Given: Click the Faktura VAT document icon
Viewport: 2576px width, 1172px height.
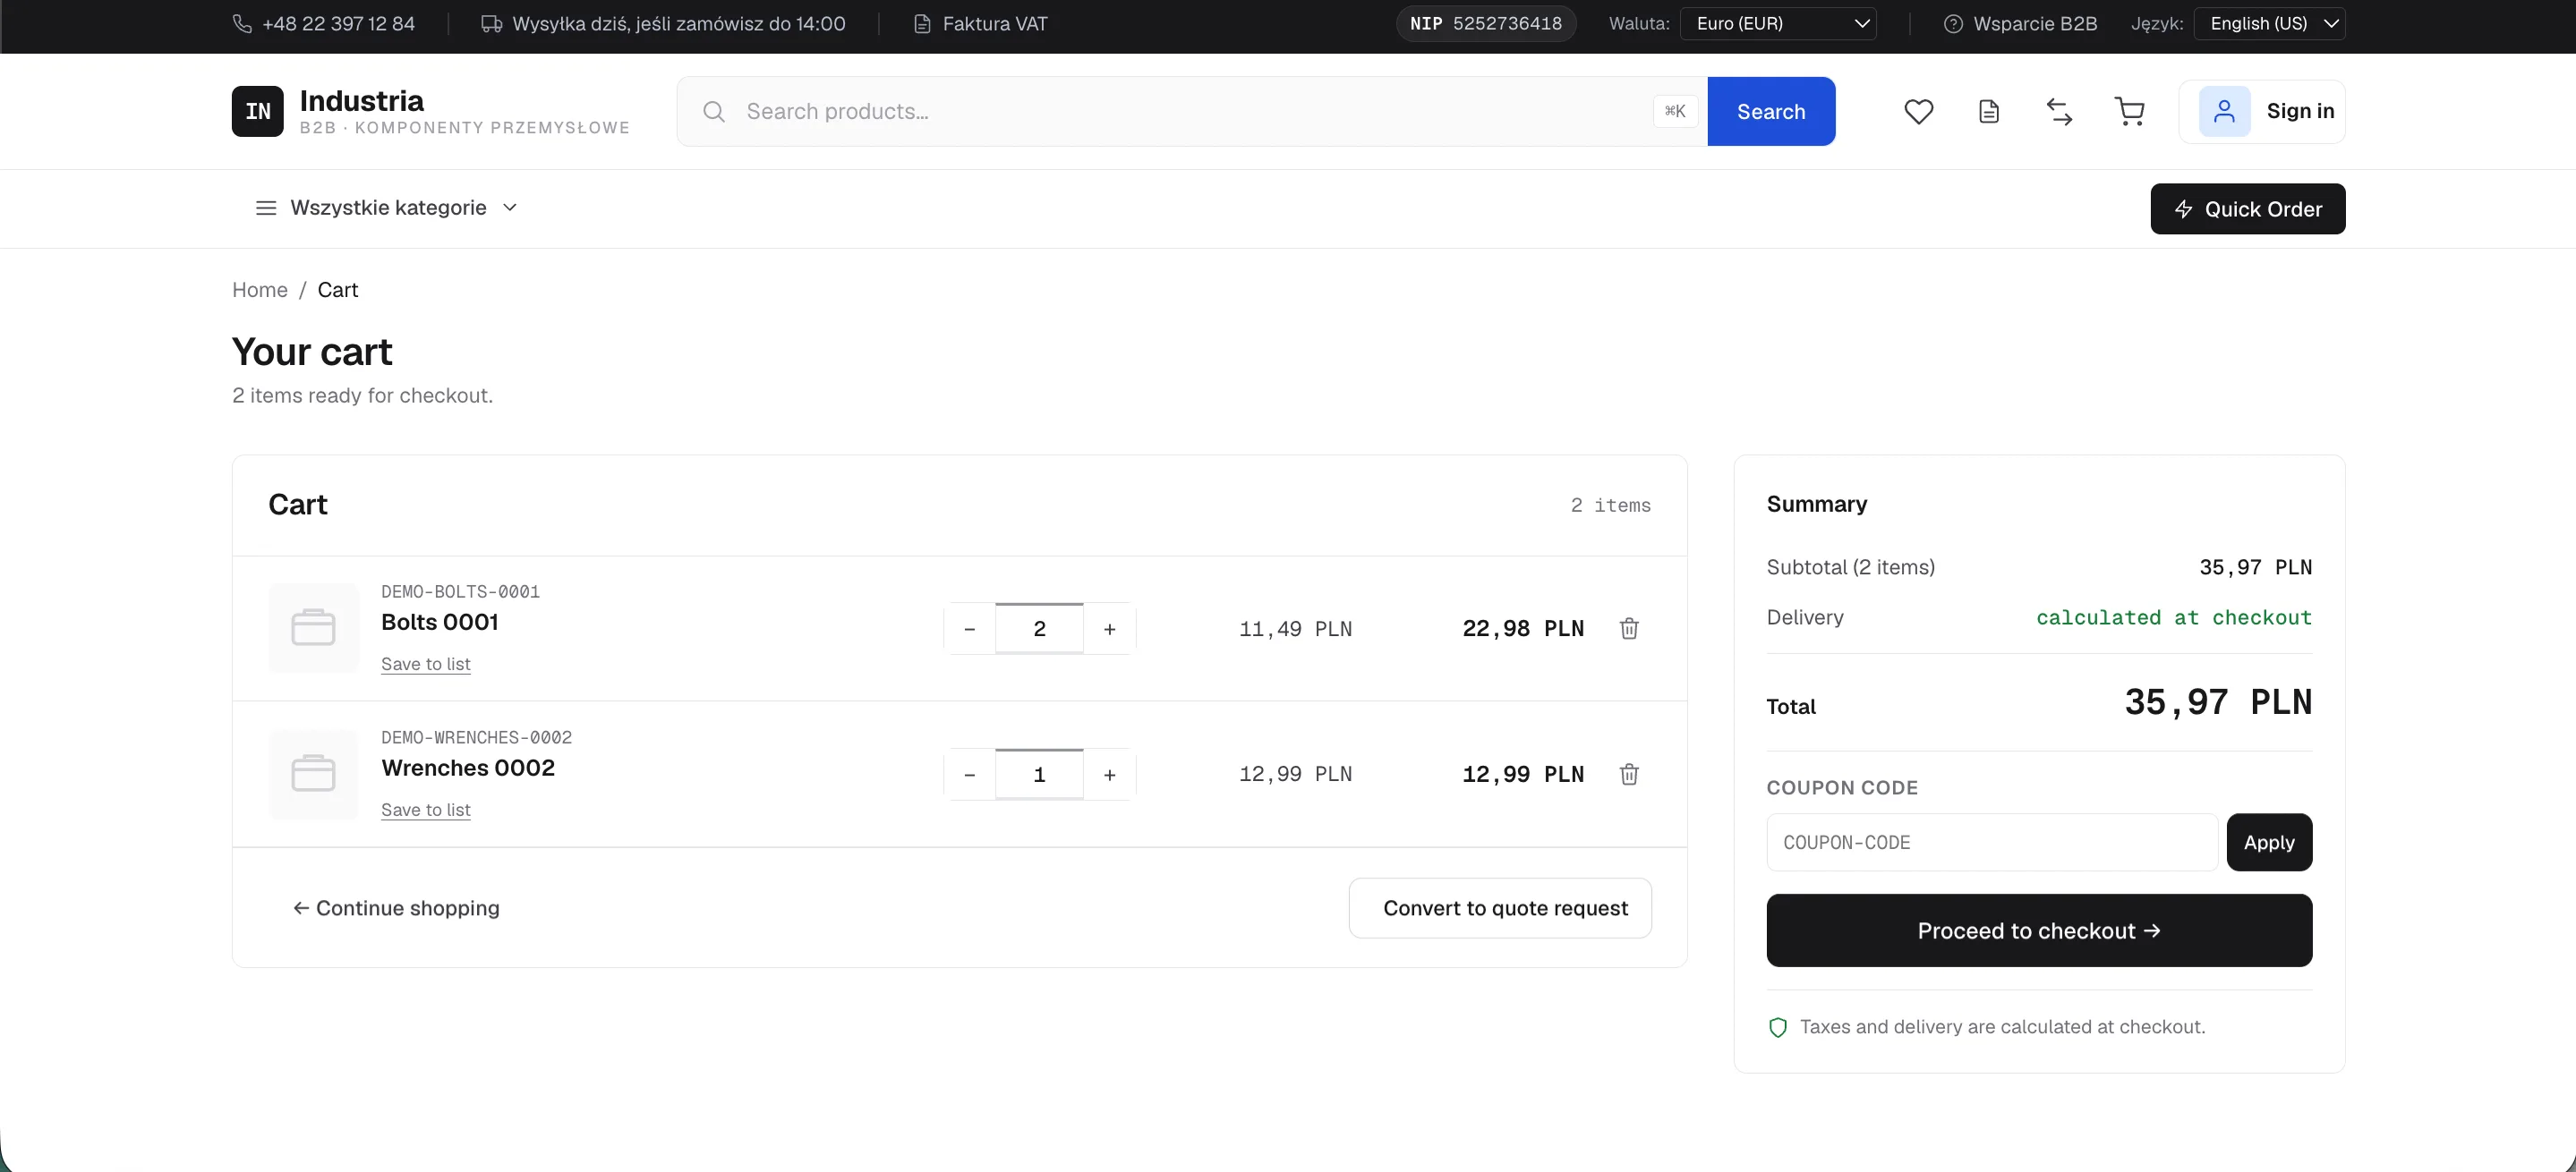Looking at the screenshot, I should 922,23.
